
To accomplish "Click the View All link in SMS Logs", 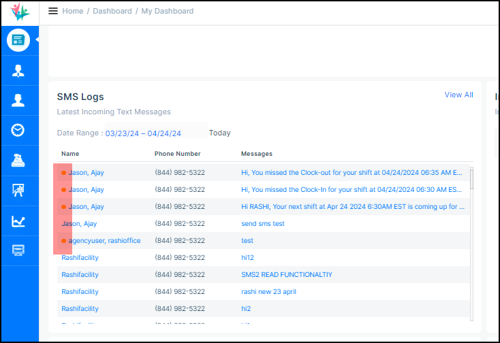I will point(458,95).
